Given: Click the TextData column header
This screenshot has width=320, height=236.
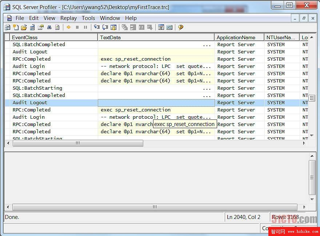Looking at the screenshot, I should [x=156, y=37].
